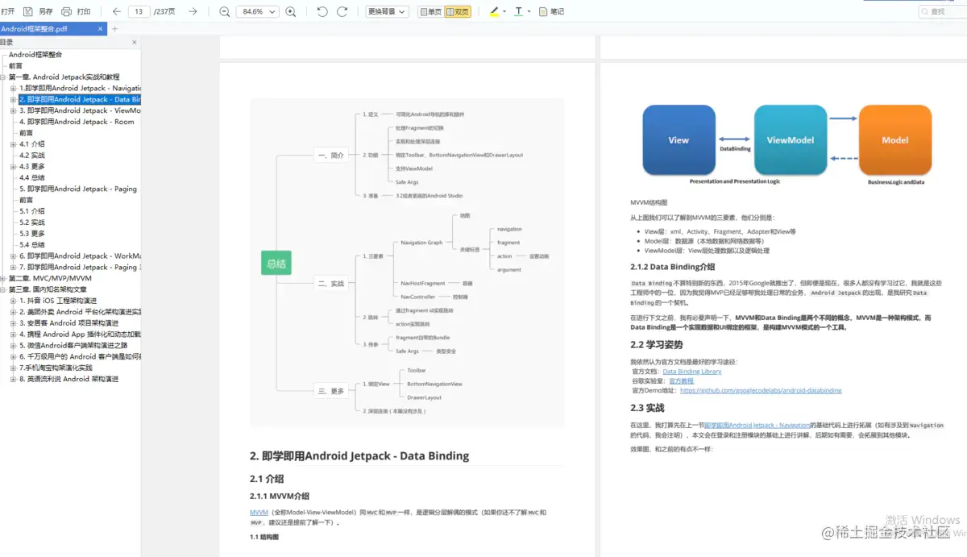Collapse the 第三章. 国内知名架构文章 node
The width and height of the screenshot is (967, 557).
[x=3, y=289]
